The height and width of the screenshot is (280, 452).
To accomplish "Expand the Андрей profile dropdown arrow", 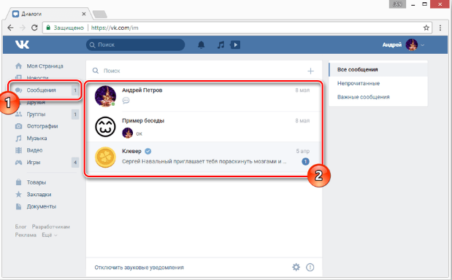I will pyautogui.click(x=422, y=45).
